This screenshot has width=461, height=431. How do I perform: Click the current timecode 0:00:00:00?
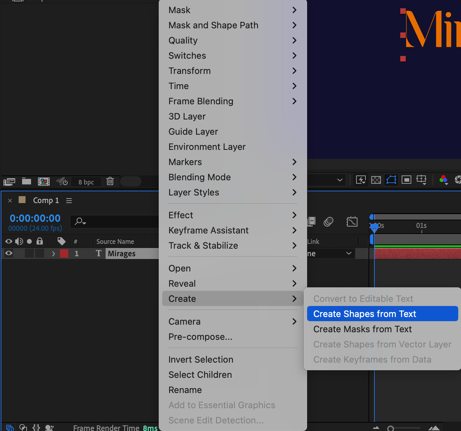pyautogui.click(x=35, y=218)
